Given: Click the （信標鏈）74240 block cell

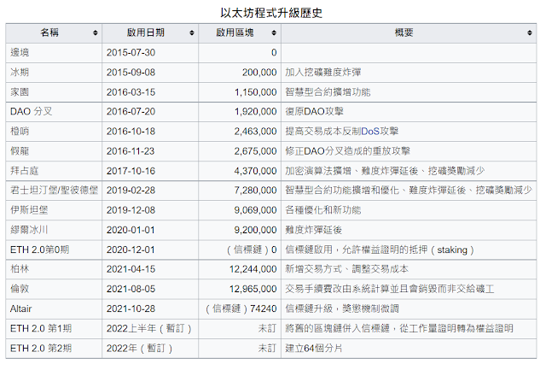Looking at the screenshot, I should point(240,309).
